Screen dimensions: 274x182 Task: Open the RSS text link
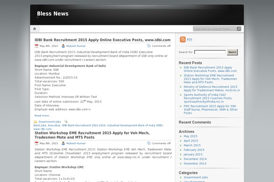(190, 40)
